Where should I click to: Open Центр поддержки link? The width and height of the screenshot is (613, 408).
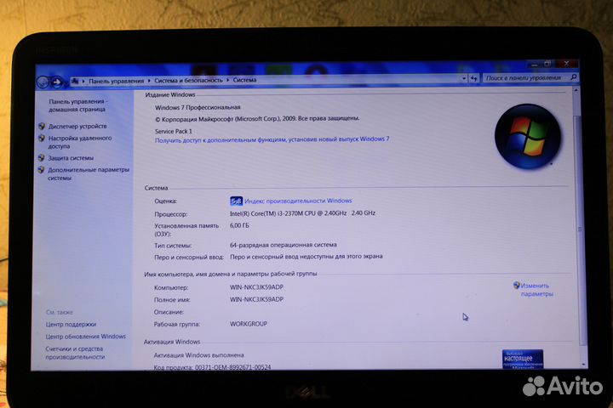coord(71,324)
